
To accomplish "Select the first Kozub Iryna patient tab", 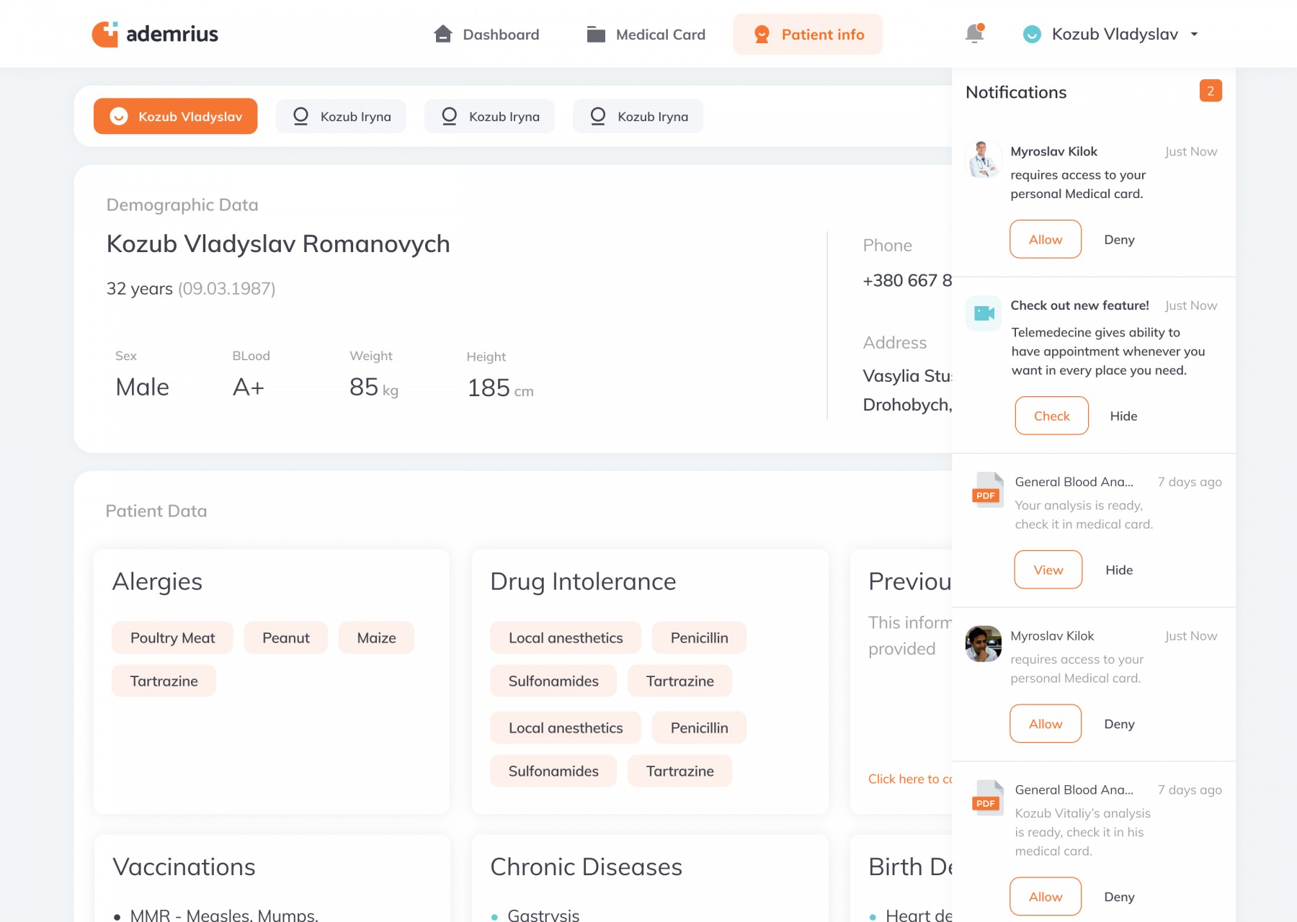I will (x=342, y=117).
